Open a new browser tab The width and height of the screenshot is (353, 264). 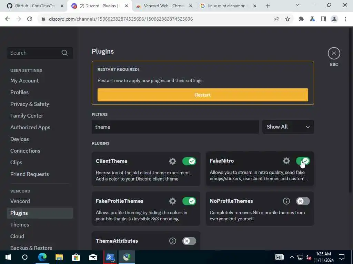(268, 6)
